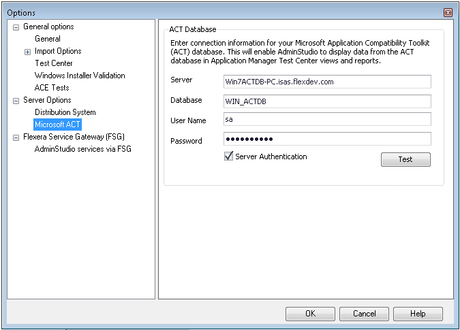This screenshot has width=460, height=330.
Task: Select General under General options
Action: click(x=48, y=39)
